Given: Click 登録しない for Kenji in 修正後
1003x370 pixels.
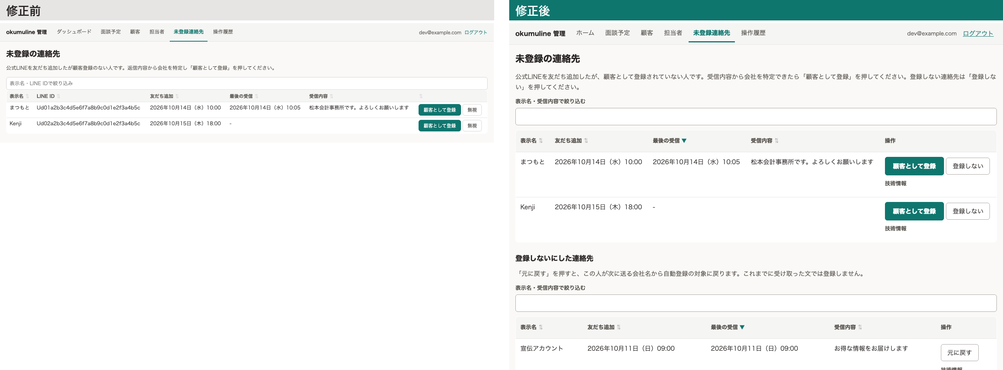Looking at the screenshot, I should click(968, 211).
